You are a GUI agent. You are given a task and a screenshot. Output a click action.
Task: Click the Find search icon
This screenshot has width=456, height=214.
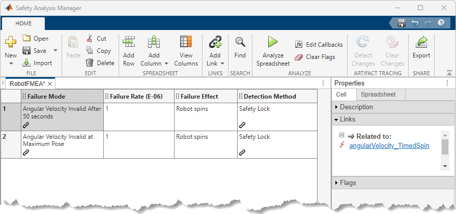click(240, 42)
